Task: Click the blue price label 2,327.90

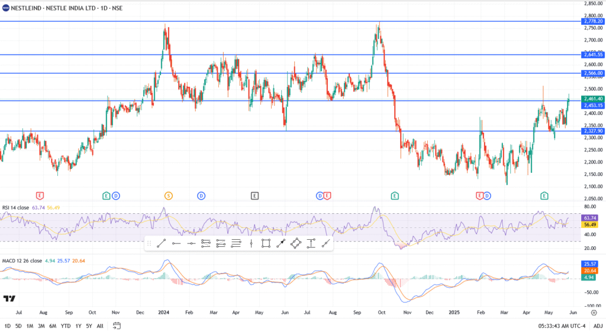Action: click(593, 131)
